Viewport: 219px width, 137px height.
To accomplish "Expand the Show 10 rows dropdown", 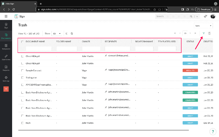I will point(57,34).
